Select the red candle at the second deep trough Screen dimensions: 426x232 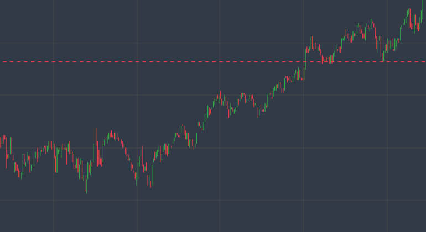tap(150, 181)
